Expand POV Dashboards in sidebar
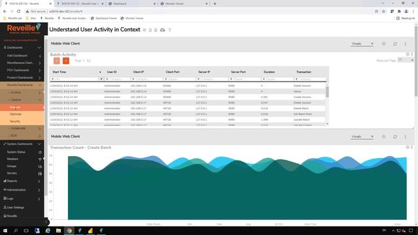The width and height of the screenshot is (418, 235). (x=39, y=70)
